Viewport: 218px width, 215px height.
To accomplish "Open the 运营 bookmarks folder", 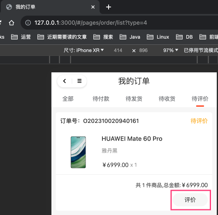I will click(21, 37).
